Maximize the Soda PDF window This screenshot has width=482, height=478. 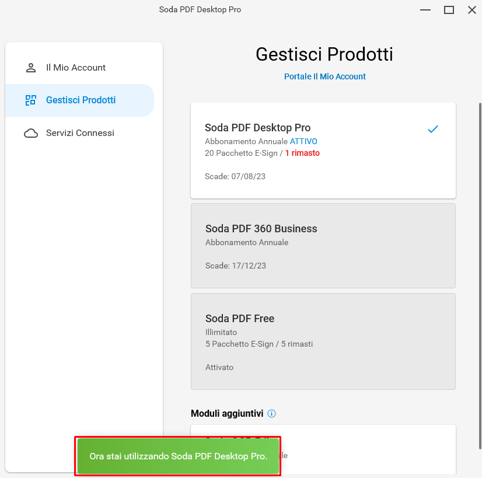[x=449, y=10]
